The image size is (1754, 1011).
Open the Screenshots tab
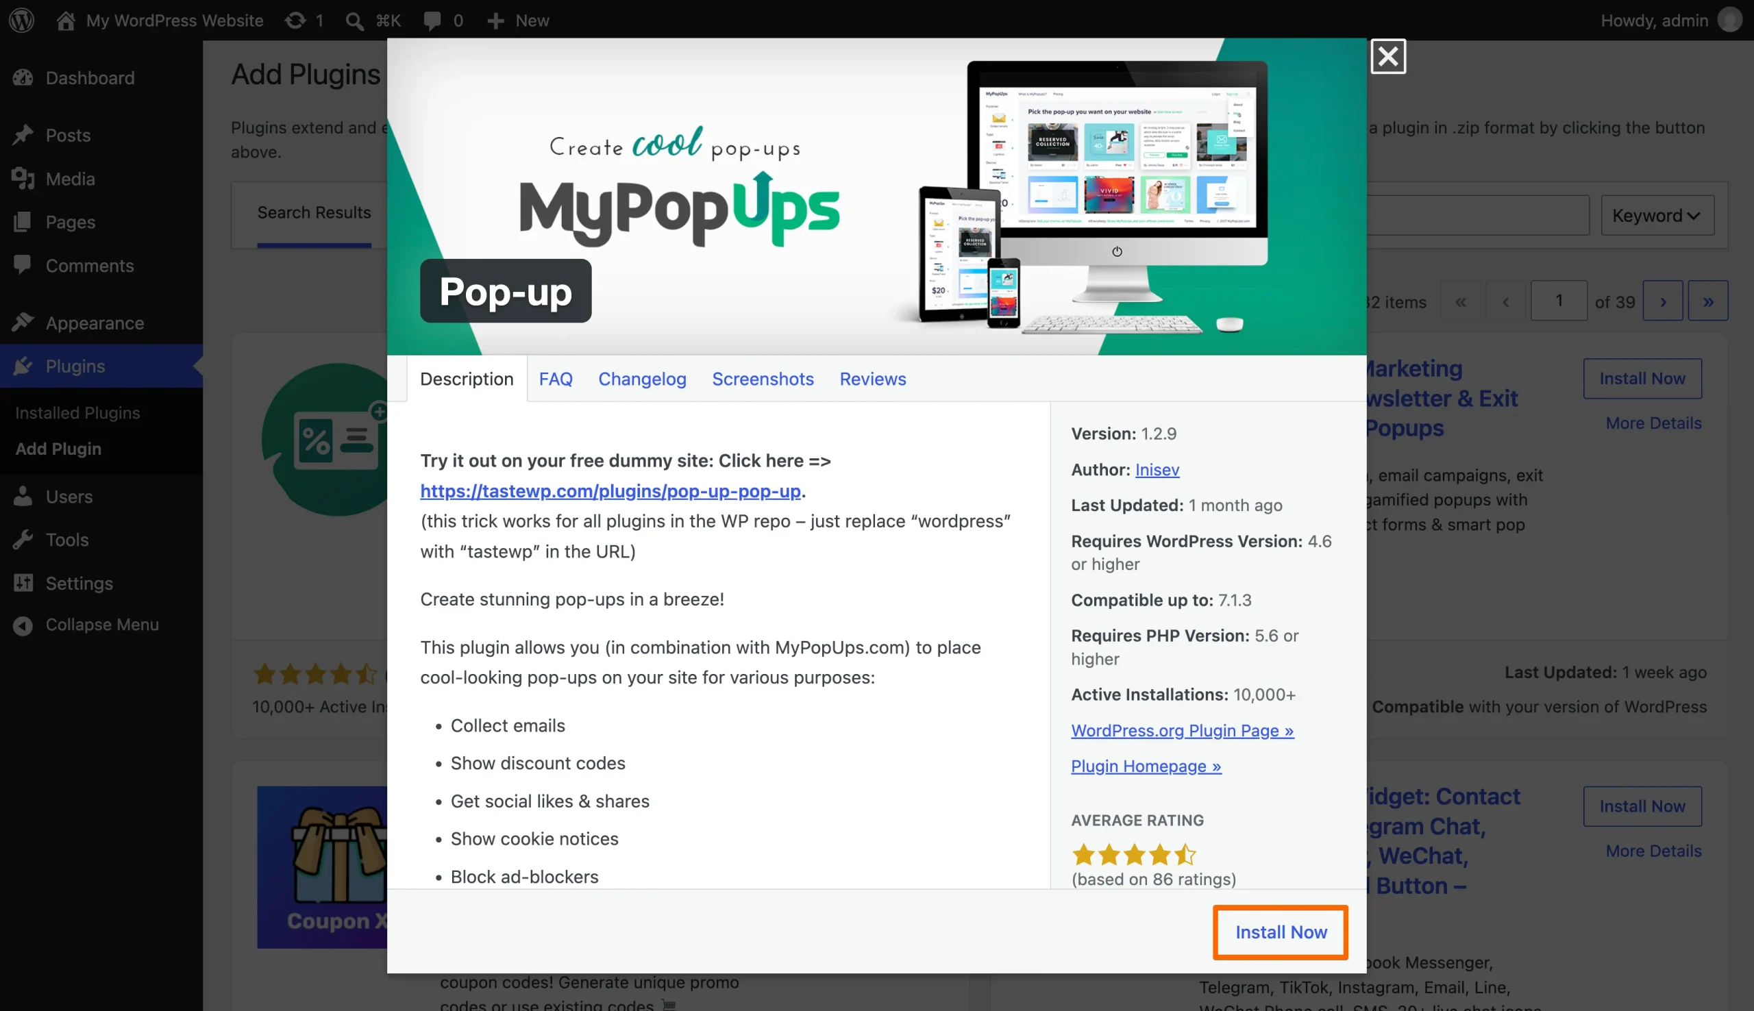(x=763, y=379)
